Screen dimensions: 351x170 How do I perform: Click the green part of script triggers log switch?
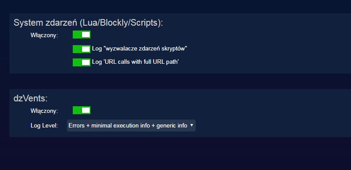(x=77, y=49)
